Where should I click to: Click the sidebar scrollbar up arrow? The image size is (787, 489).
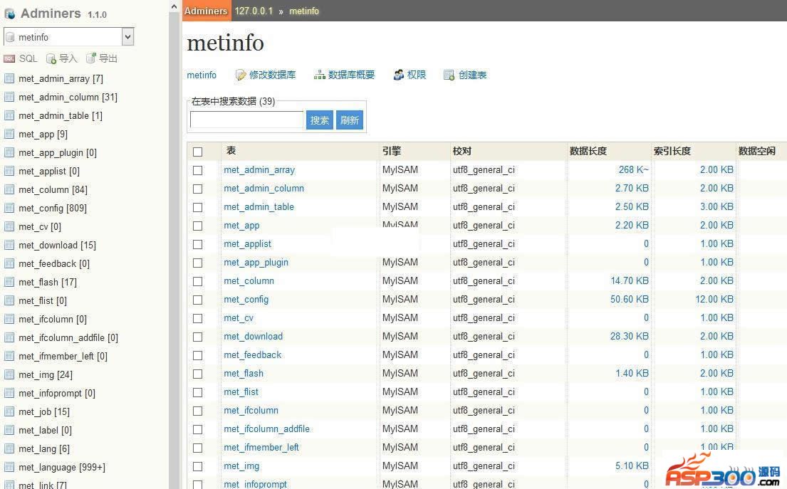(x=174, y=6)
